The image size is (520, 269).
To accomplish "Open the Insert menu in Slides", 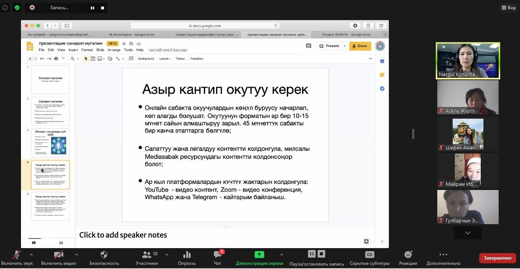I will pyautogui.click(x=73, y=50).
